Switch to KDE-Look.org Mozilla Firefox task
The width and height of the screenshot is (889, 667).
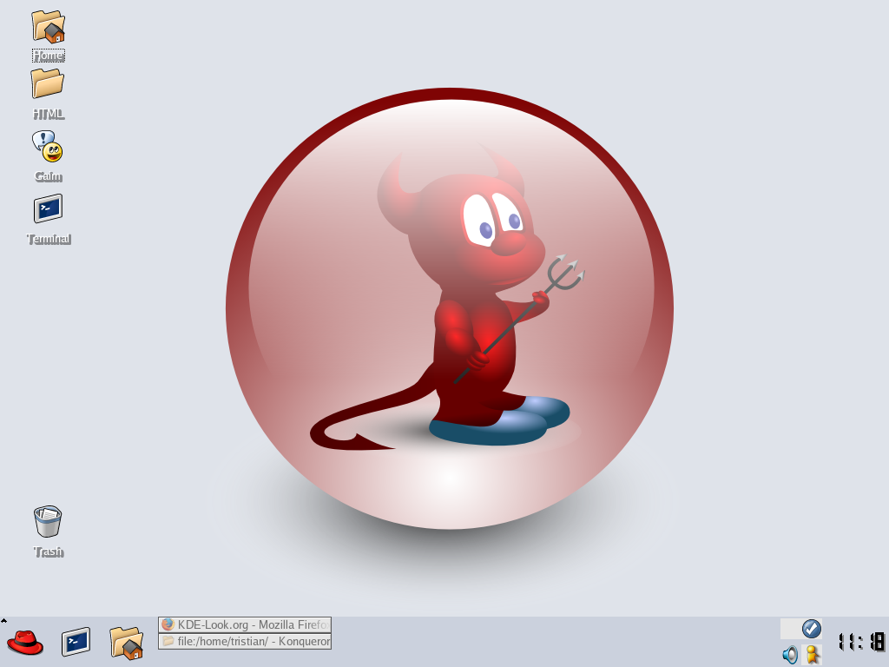[244, 625]
